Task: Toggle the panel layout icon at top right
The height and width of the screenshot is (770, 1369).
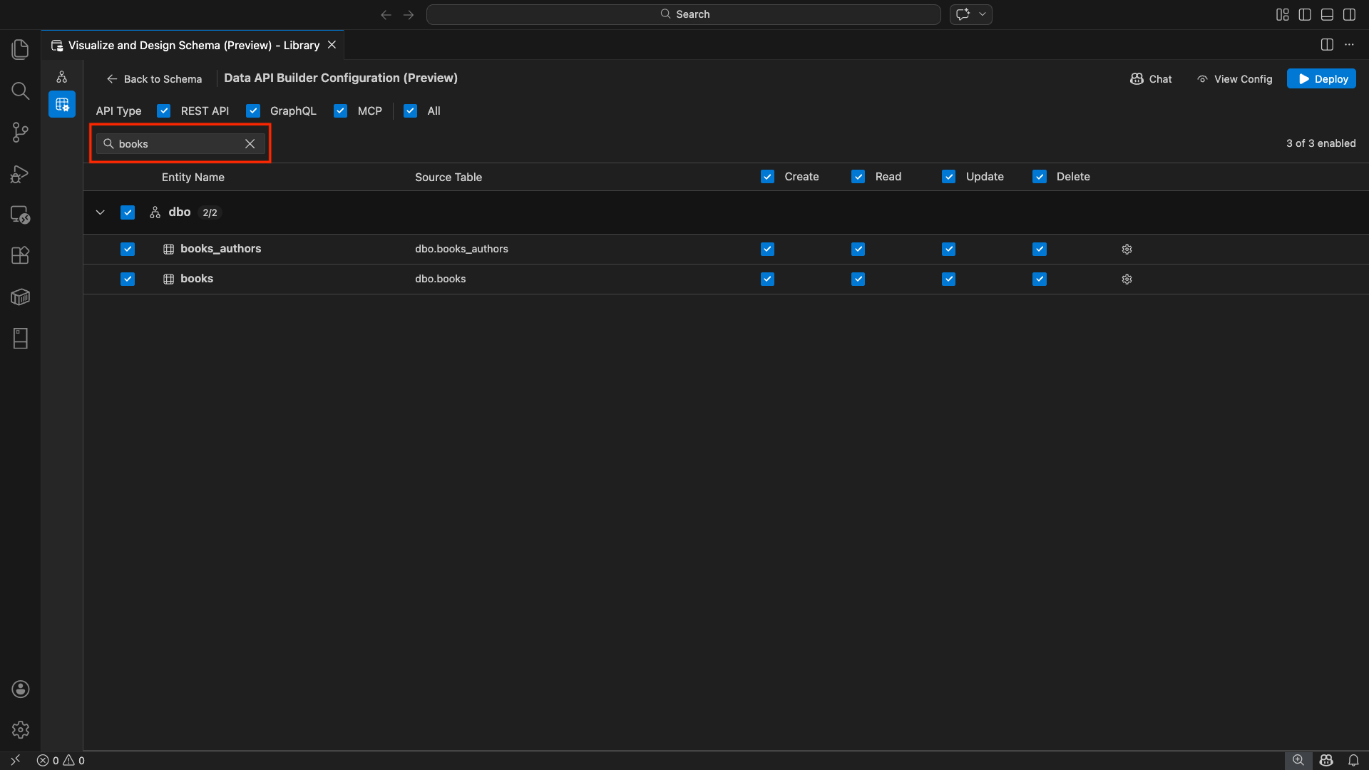Action: pyautogui.click(x=1328, y=14)
